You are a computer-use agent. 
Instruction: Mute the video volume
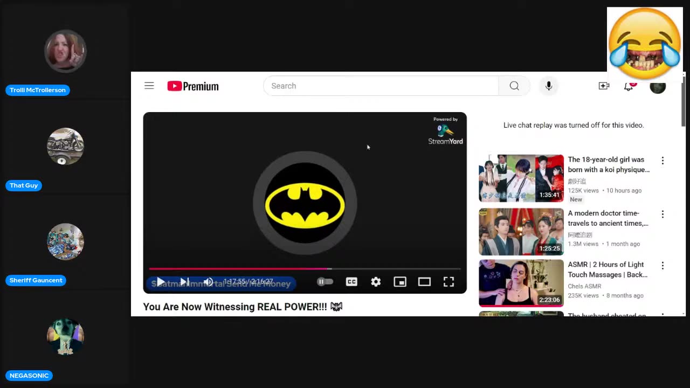[x=208, y=282]
